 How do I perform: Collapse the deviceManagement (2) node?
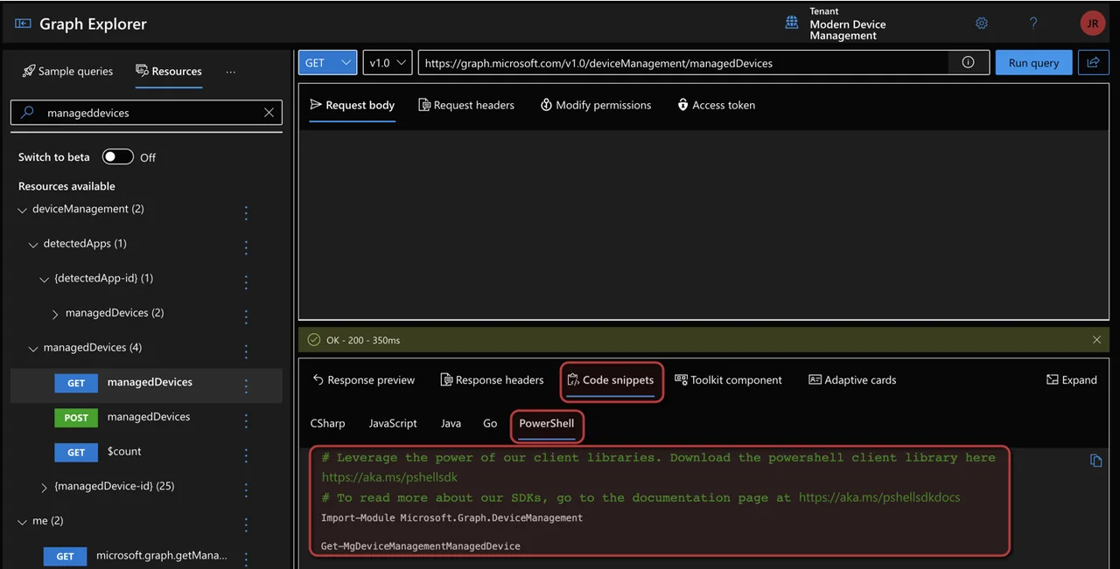pyautogui.click(x=23, y=210)
